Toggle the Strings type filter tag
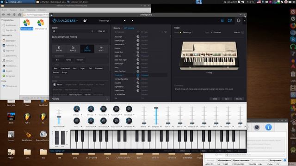This screenshot has width=296, height=166. (64, 72)
